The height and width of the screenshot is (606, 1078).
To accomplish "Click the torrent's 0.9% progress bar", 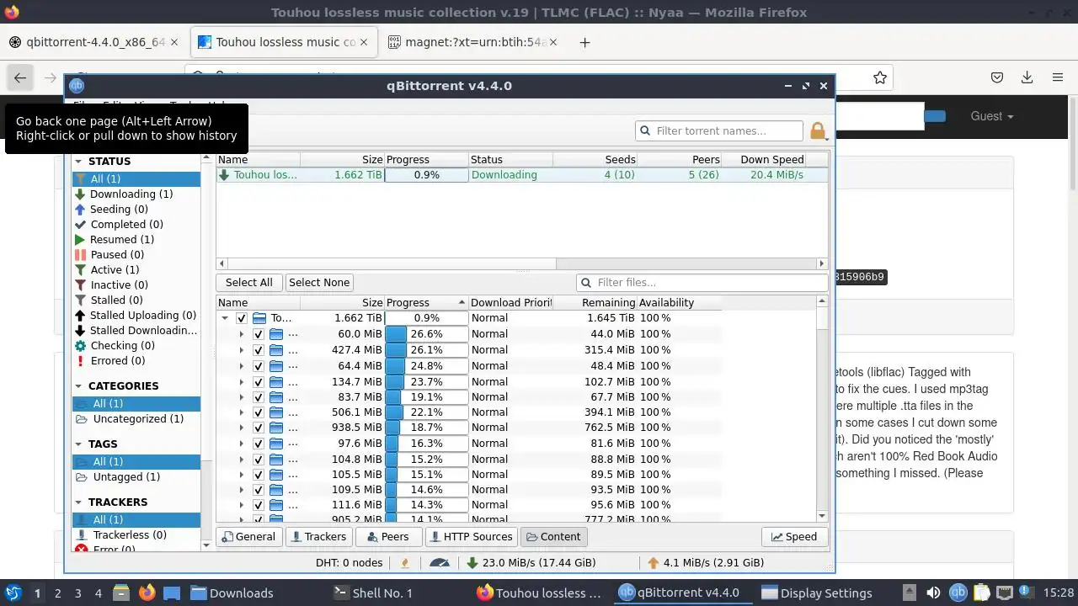I will [426, 175].
